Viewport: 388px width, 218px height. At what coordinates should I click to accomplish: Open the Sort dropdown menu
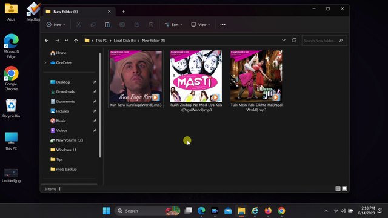[173, 25]
